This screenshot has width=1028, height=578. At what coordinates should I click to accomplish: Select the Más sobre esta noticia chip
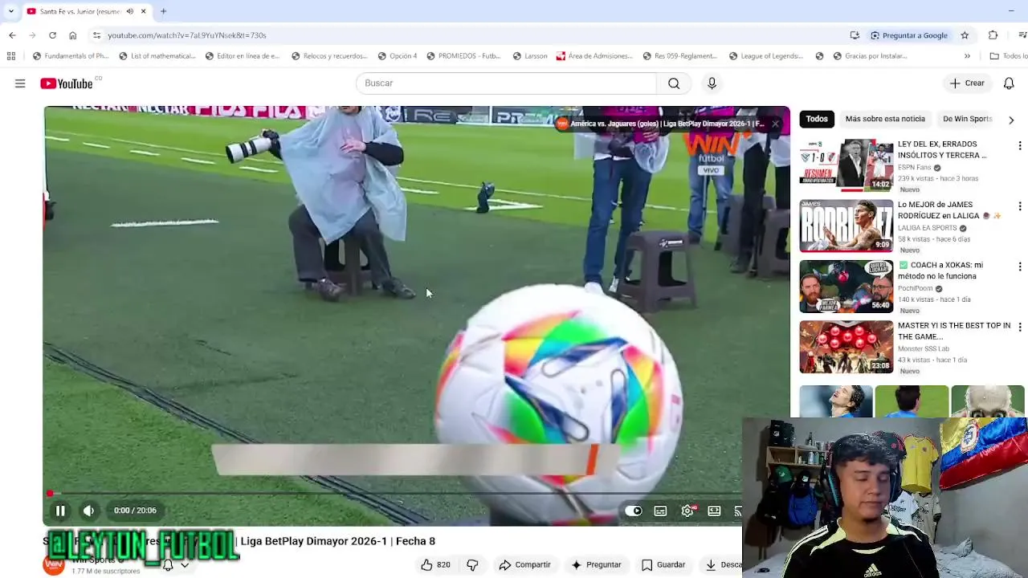click(885, 119)
